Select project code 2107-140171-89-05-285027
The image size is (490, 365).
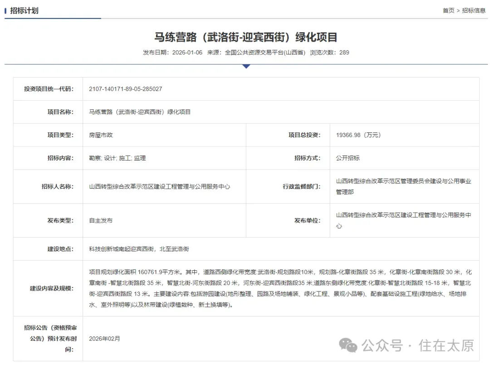coord(126,89)
